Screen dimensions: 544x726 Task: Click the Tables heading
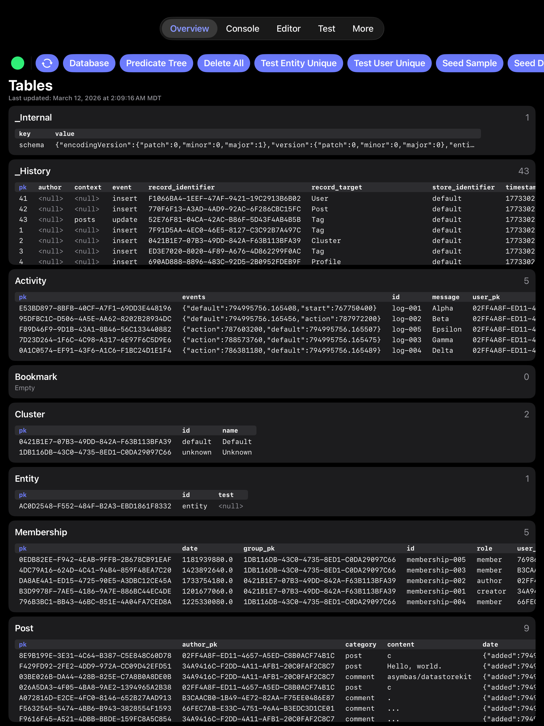pyautogui.click(x=31, y=86)
